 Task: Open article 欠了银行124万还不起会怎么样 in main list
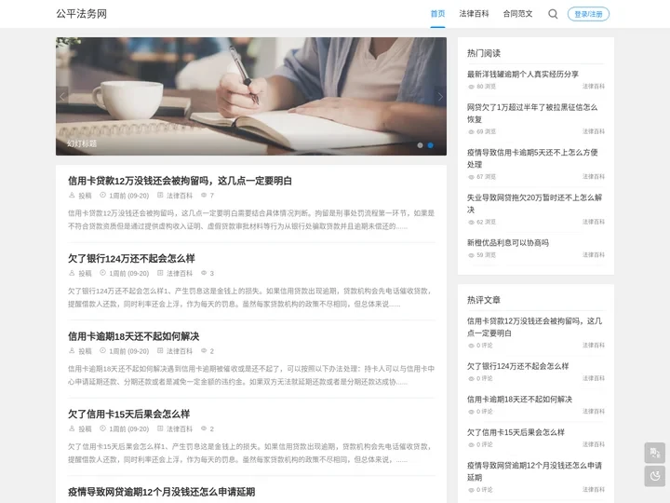coord(131,258)
